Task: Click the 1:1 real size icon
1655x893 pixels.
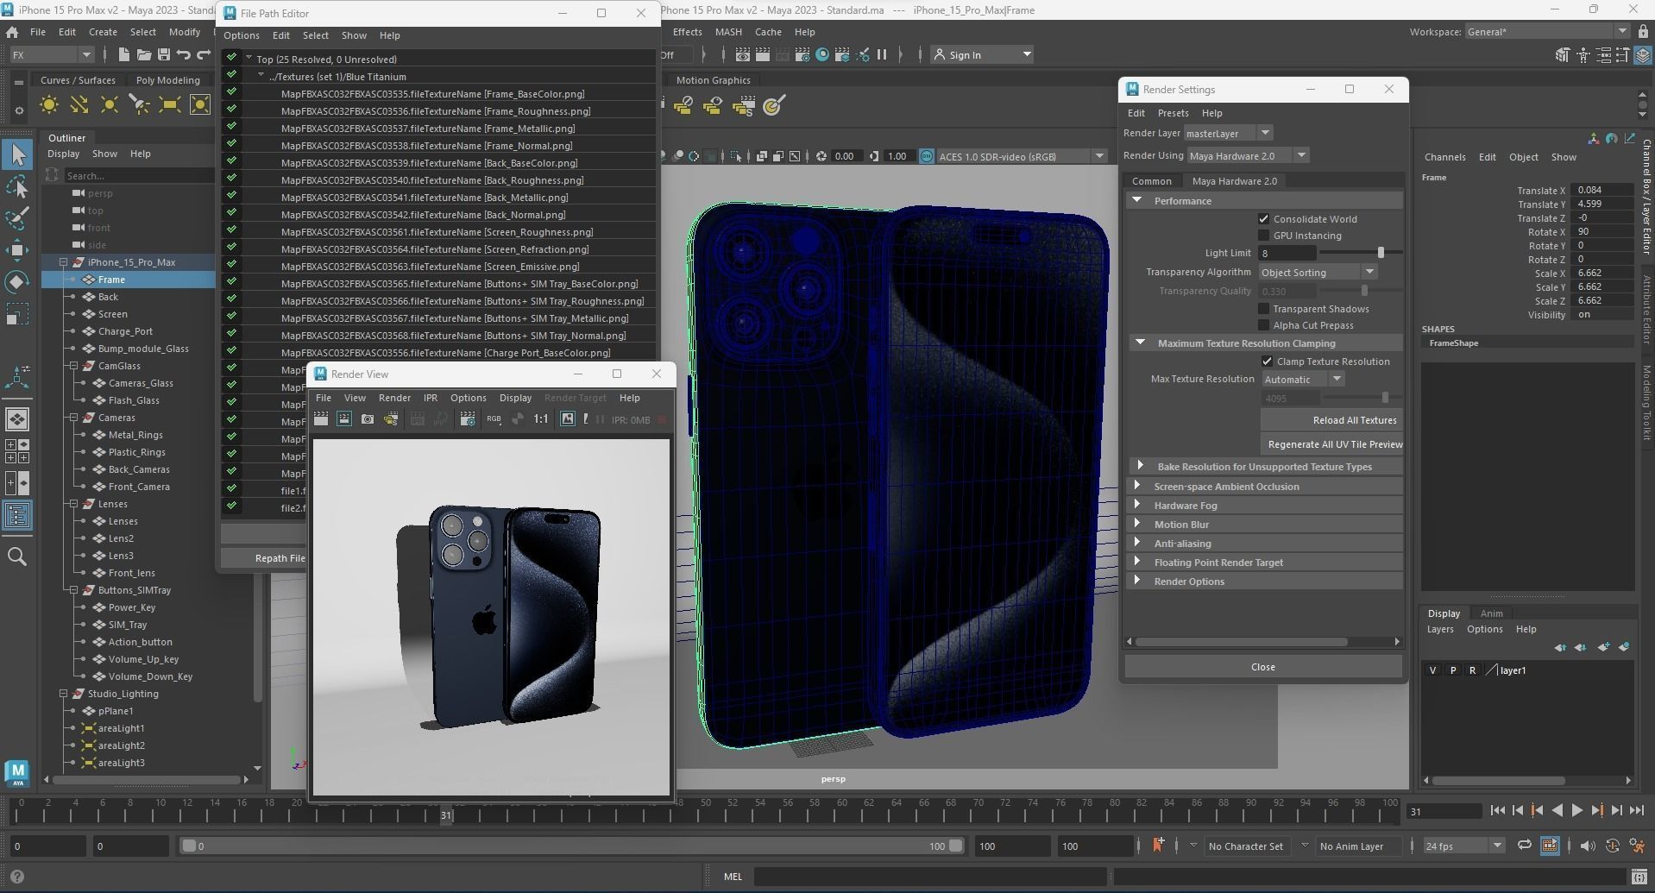Action: pos(541,419)
